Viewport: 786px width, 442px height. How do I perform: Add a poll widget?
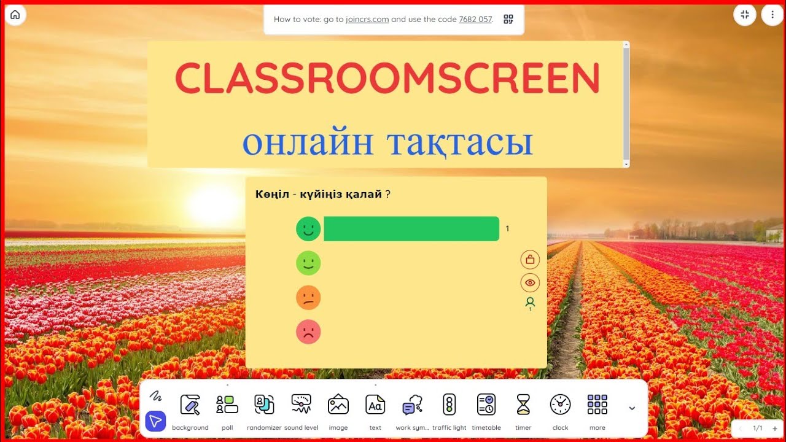227,412
